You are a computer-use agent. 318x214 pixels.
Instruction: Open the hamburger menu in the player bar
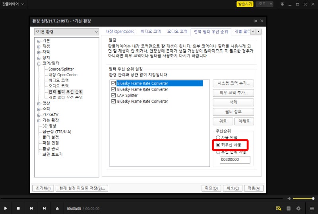tap(312, 208)
